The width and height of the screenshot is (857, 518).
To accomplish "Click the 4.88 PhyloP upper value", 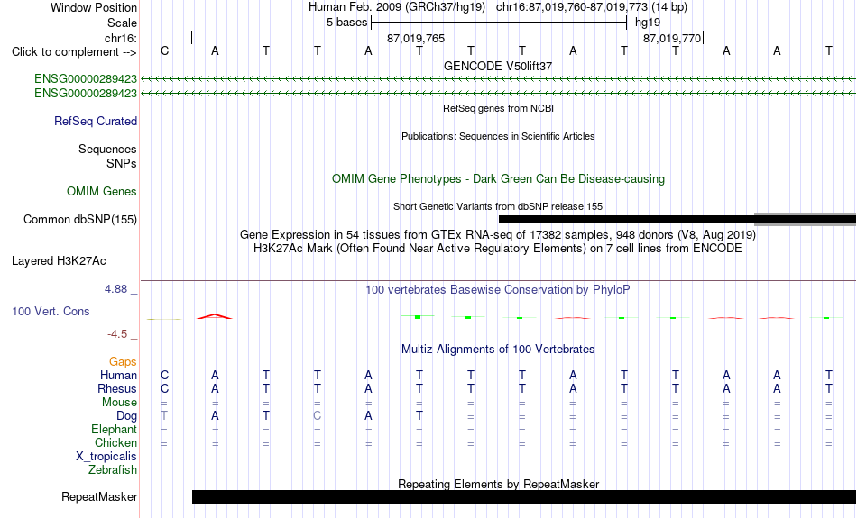I will [116, 289].
